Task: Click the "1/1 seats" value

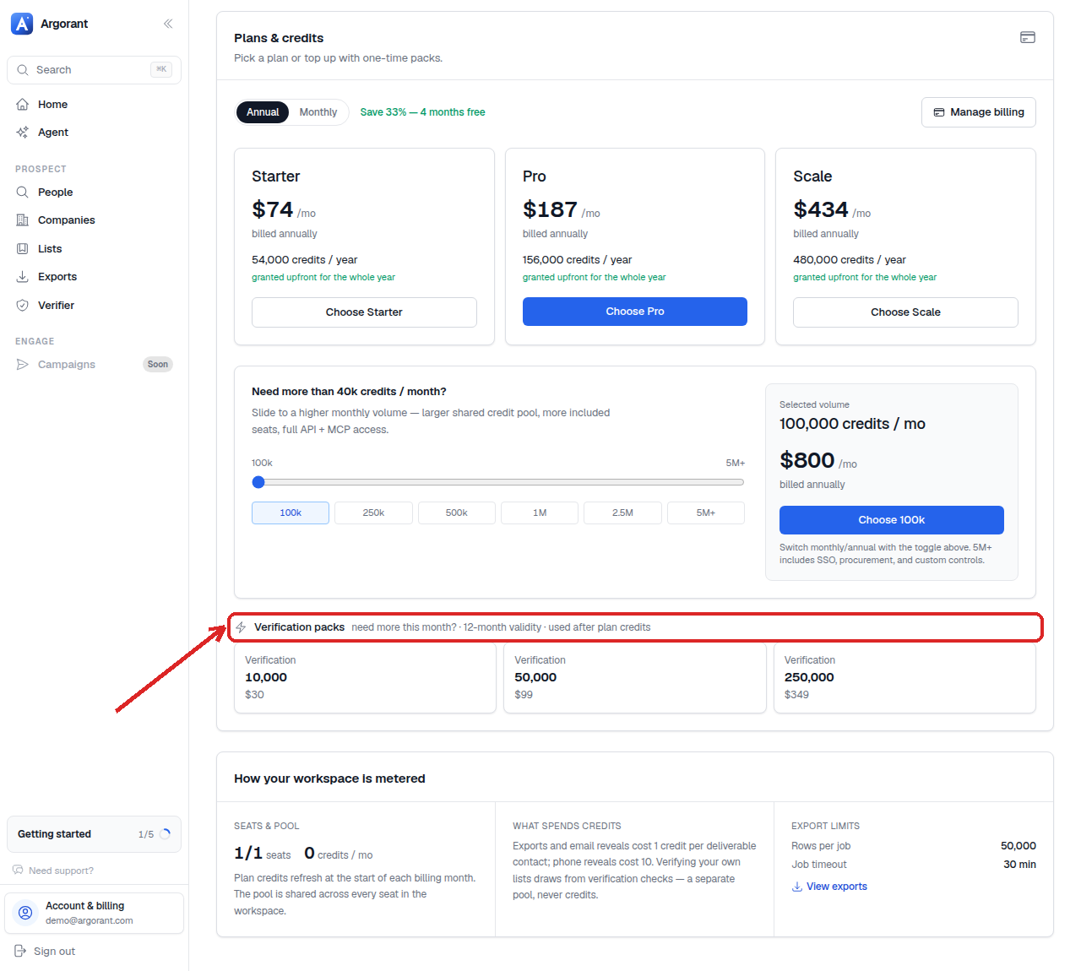Action: coord(262,854)
